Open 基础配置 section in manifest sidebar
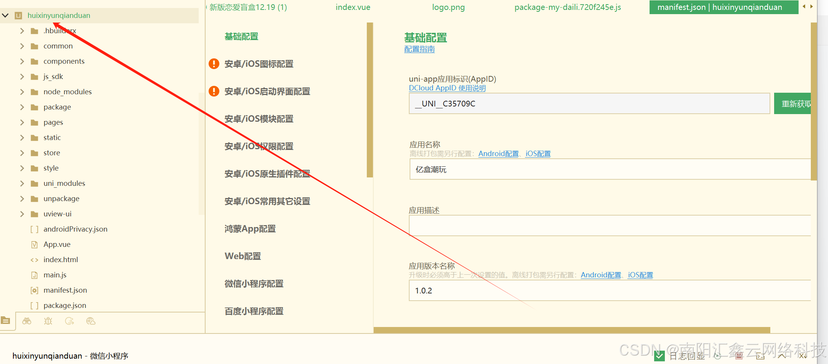The image size is (828, 364). (241, 37)
